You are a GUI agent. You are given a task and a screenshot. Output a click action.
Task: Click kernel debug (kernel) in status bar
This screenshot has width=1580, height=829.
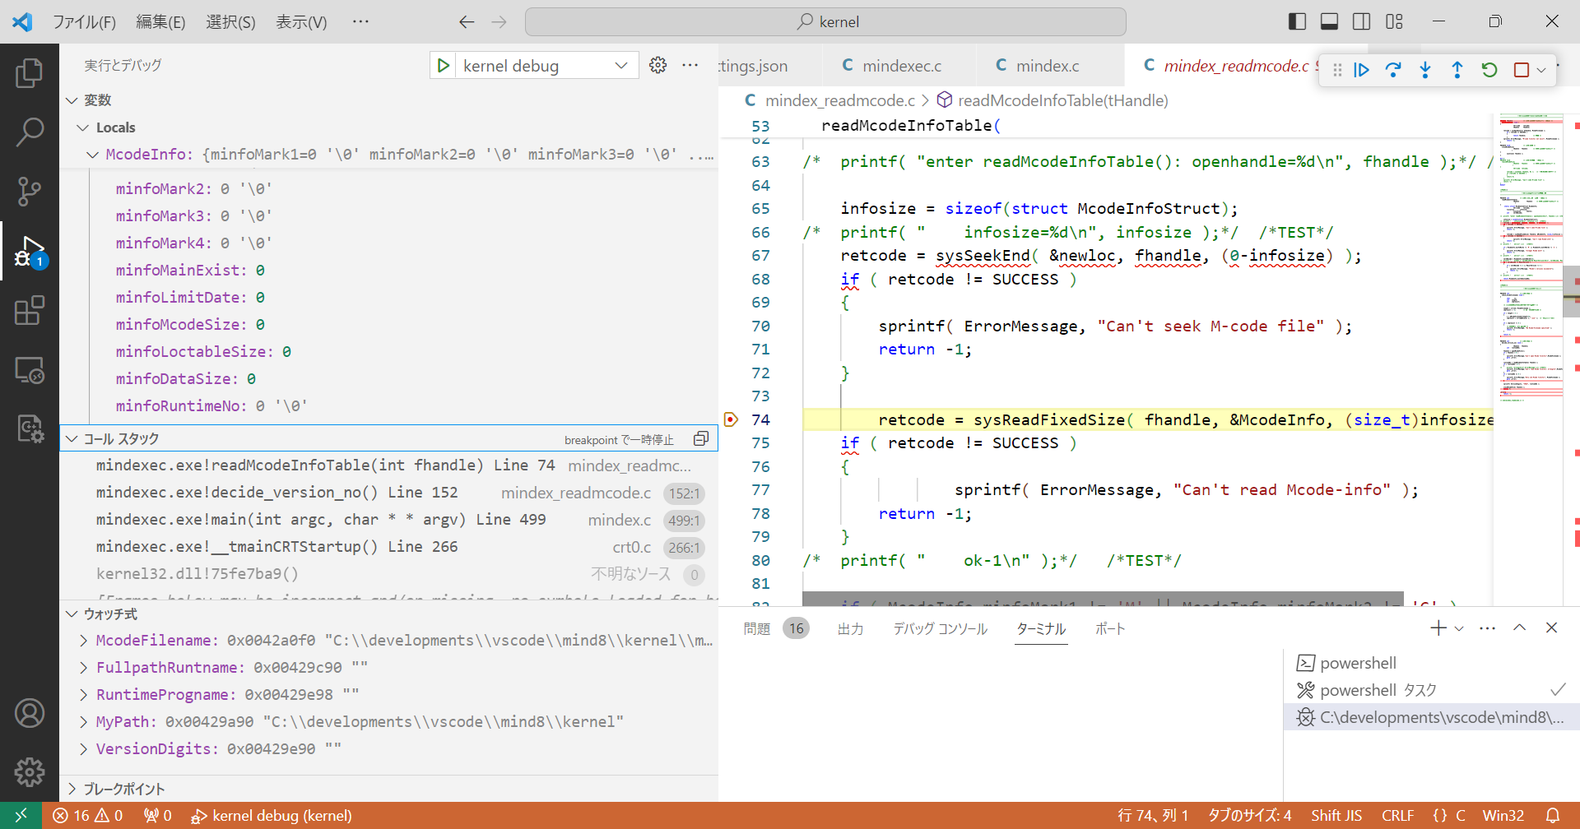pyautogui.click(x=272, y=815)
